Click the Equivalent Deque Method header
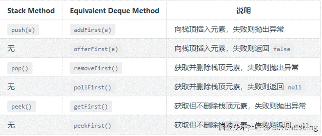This screenshot has width=322, height=136. (115, 11)
